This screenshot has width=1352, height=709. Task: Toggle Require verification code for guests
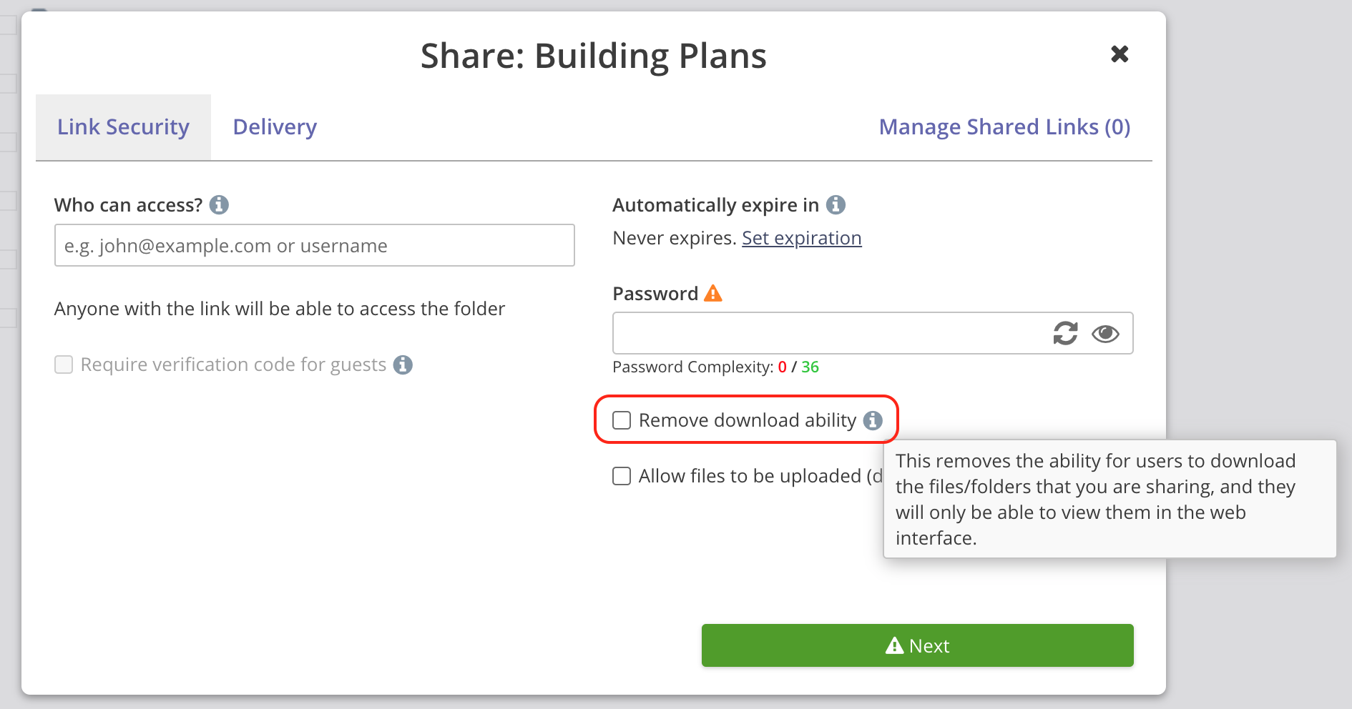point(63,365)
